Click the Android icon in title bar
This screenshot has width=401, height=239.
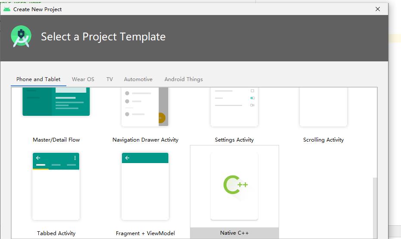click(x=7, y=9)
